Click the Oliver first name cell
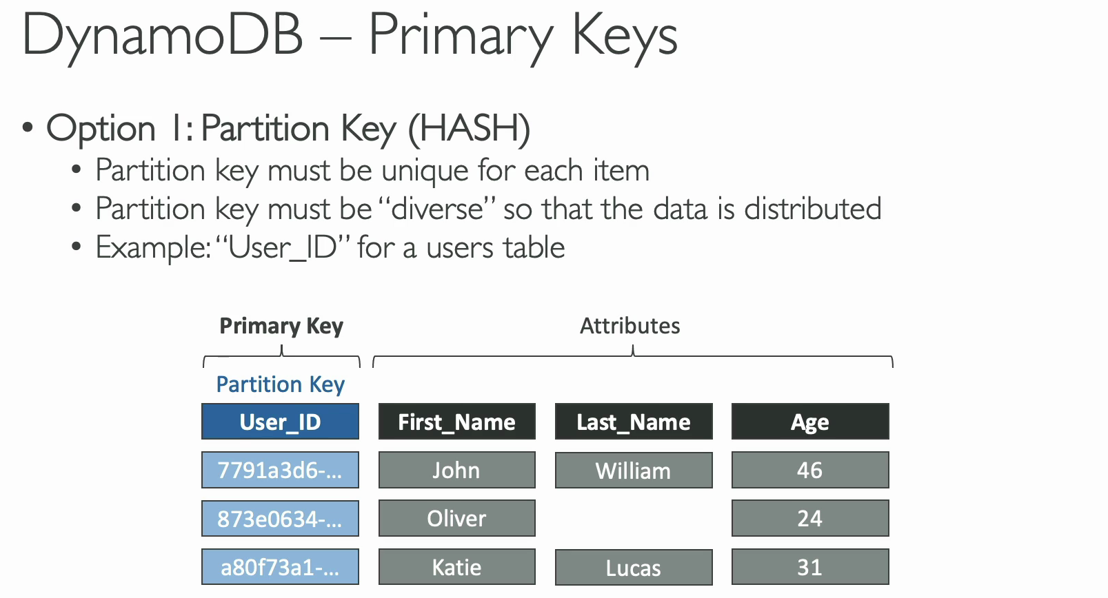The width and height of the screenshot is (1108, 598). click(456, 518)
